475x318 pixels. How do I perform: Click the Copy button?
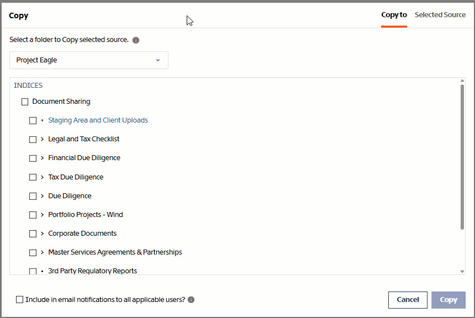click(x=448, y=300)
